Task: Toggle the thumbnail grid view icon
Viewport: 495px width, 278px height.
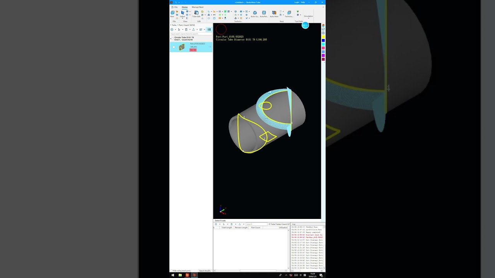Action: [209, 29]
